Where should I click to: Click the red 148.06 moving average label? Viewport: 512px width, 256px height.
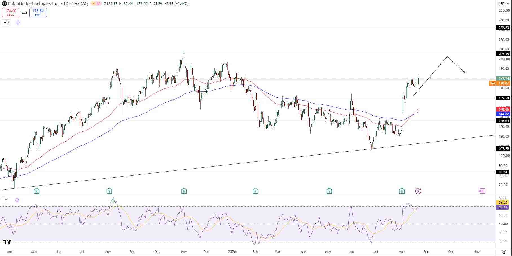point(504,109)
